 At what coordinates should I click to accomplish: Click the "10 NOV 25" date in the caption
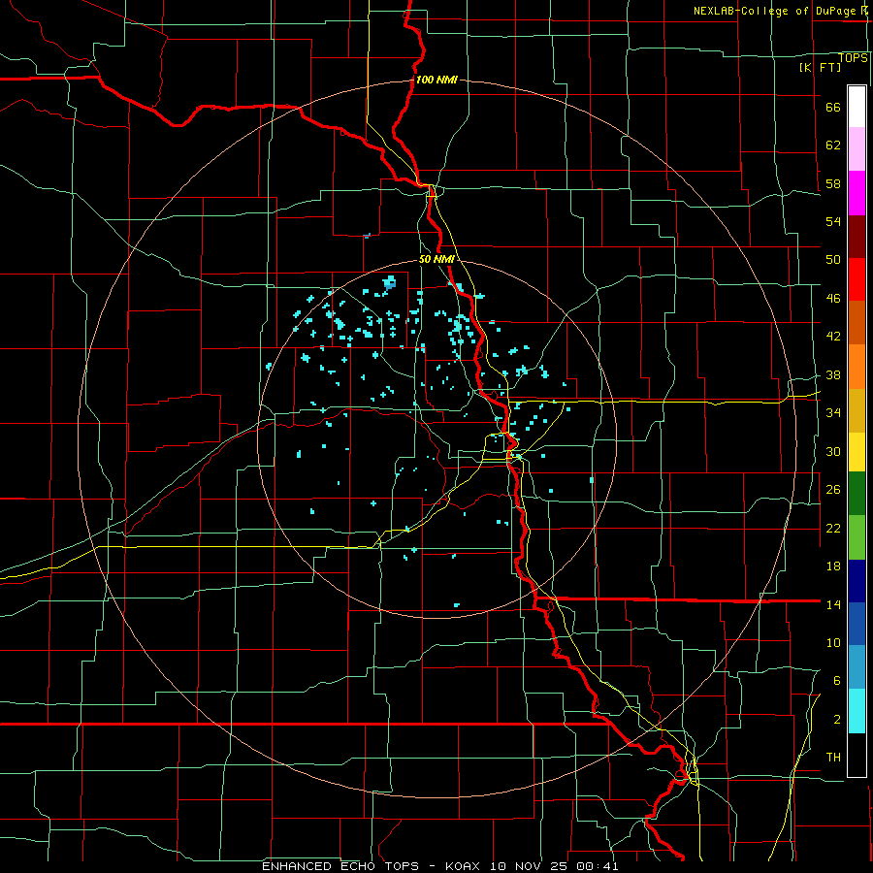click(x=529, y=866)
